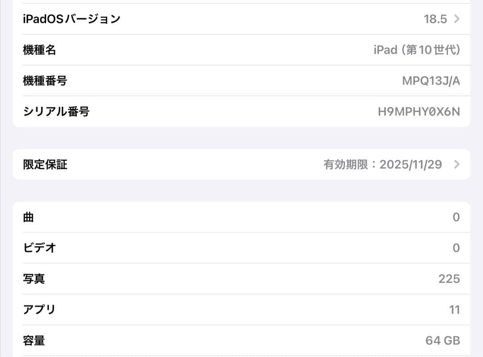Viewport: 483px width, 357px height.
Task: Expand the 限定保証 warranty details
Action: click(241, 164)
